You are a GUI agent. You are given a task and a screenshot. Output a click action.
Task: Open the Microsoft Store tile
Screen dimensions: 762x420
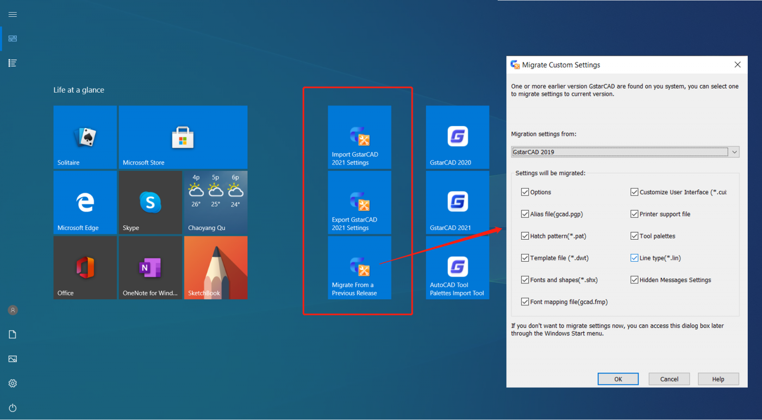click(x=183, y=137)
